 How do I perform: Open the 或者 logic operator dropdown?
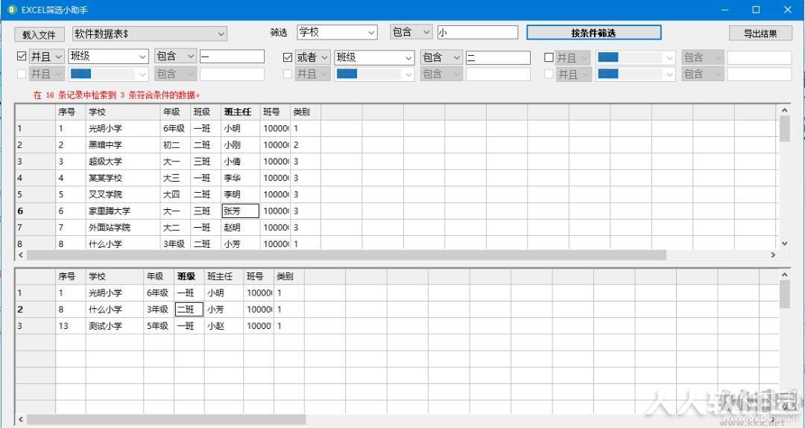(324, 57)
